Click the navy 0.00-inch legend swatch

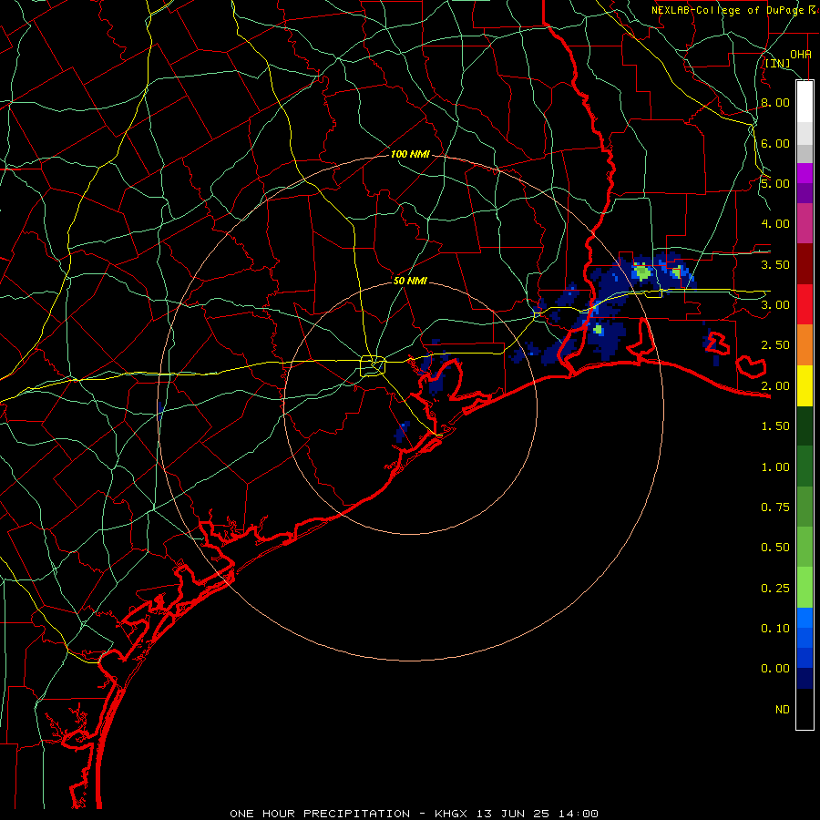[x=805, y=678]
